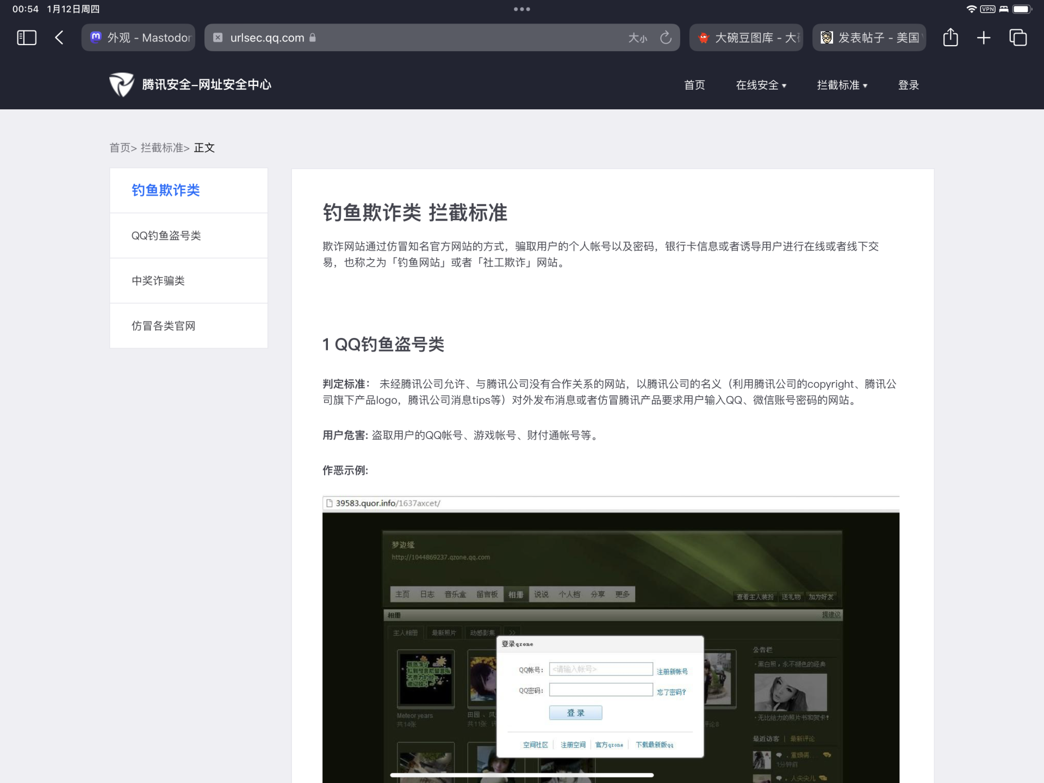The width and height of the screenshot is (1044, 783).
Task: Click the 登录 link in the header
Action: [x=908, y=85]
